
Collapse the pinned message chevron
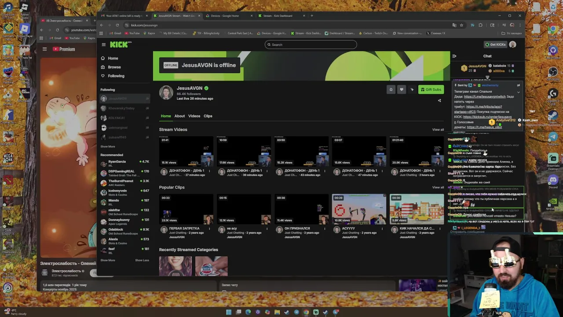518,92
